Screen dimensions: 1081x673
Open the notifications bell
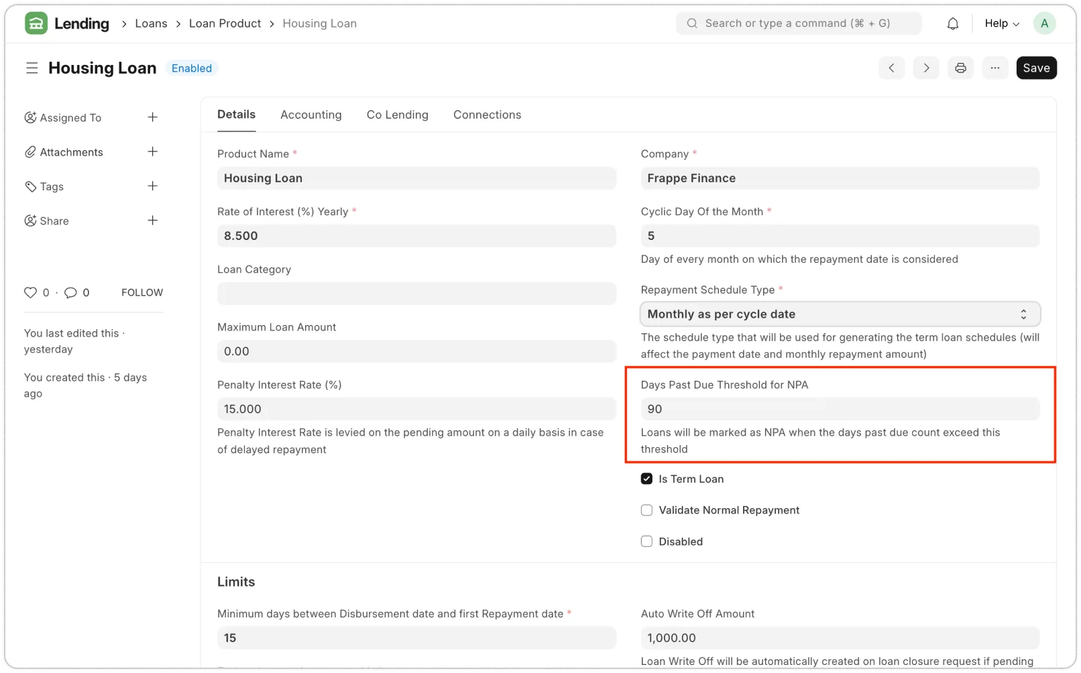coord(952,23)
